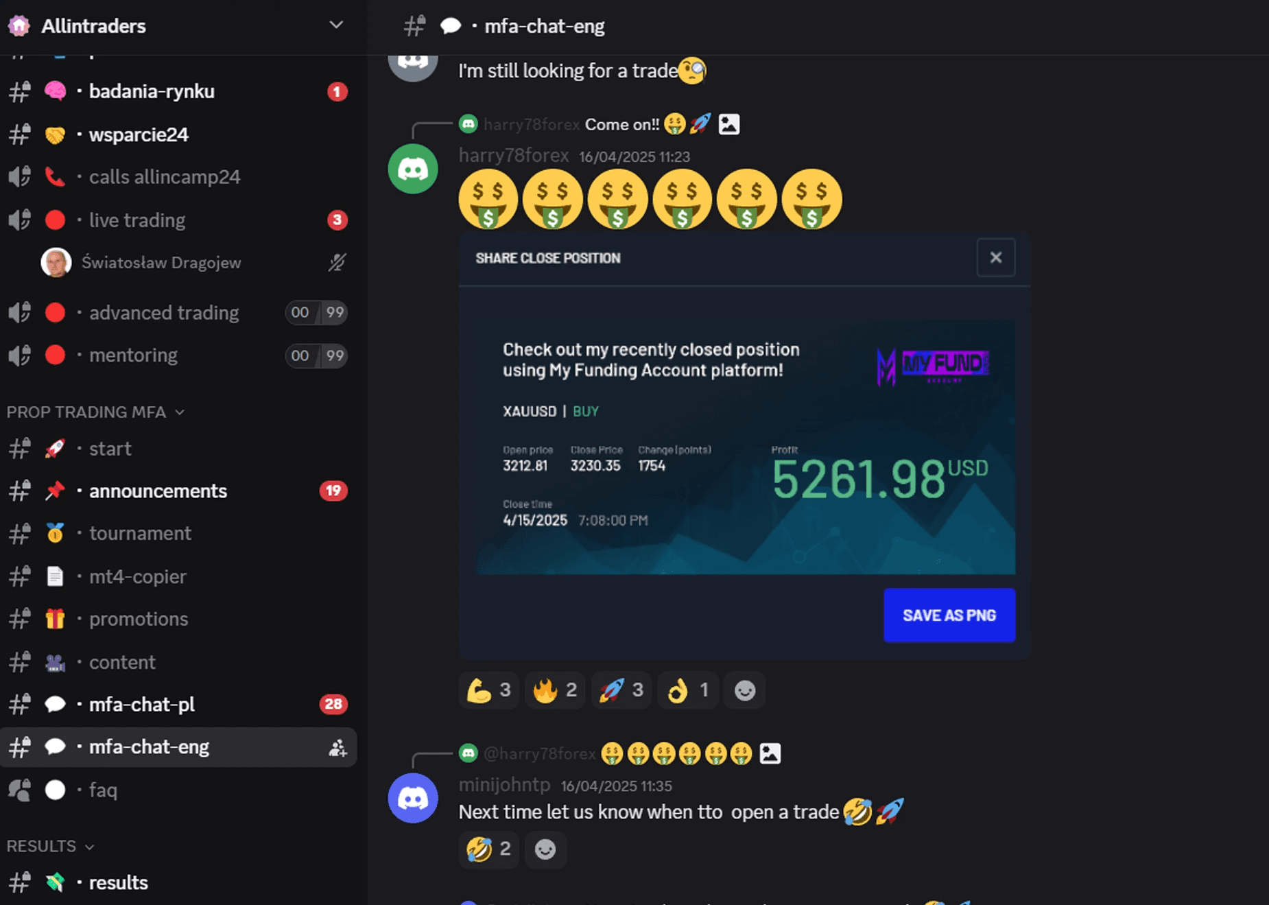
Task: Add reaction to minijohntp's message
Action: point(545,849)
